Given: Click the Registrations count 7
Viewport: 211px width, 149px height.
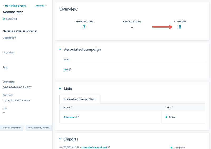Looking at the screenshot, I should click(x=84, y=27).
